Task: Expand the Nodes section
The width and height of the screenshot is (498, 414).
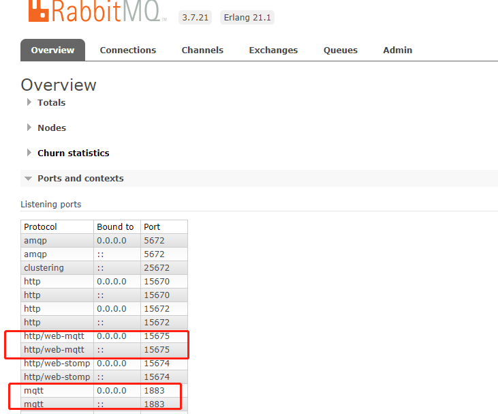Action: click(51, 128)
